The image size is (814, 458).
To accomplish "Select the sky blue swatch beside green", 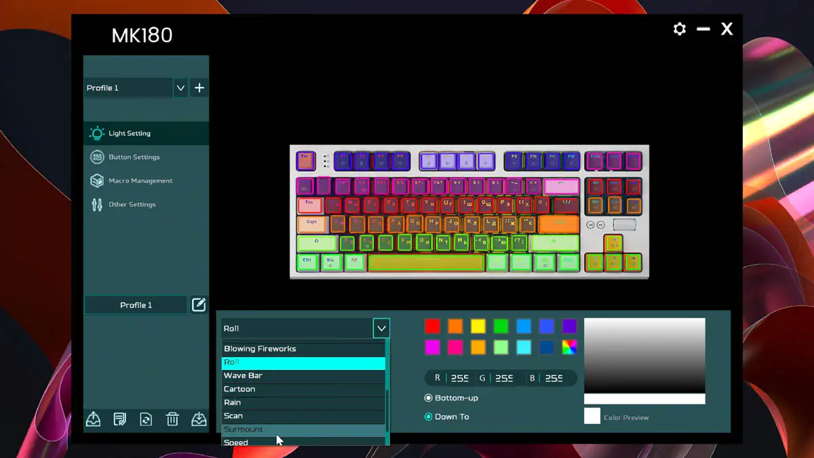I will coord(524,326).
